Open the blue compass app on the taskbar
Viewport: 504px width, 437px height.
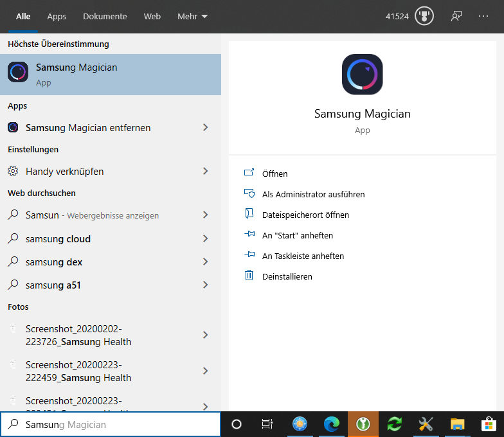click(x=300, y=424)
